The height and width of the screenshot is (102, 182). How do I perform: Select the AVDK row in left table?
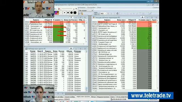point(55,40)
